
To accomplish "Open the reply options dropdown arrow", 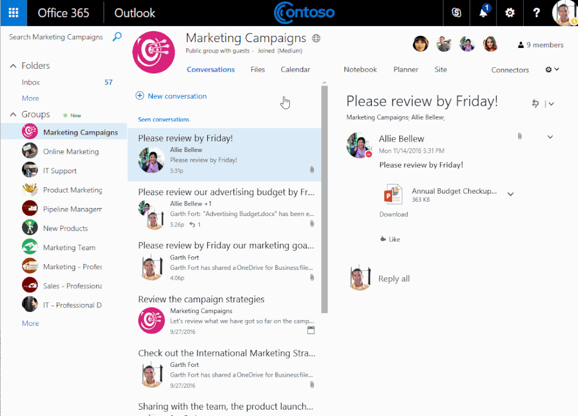I will (551, 104).
